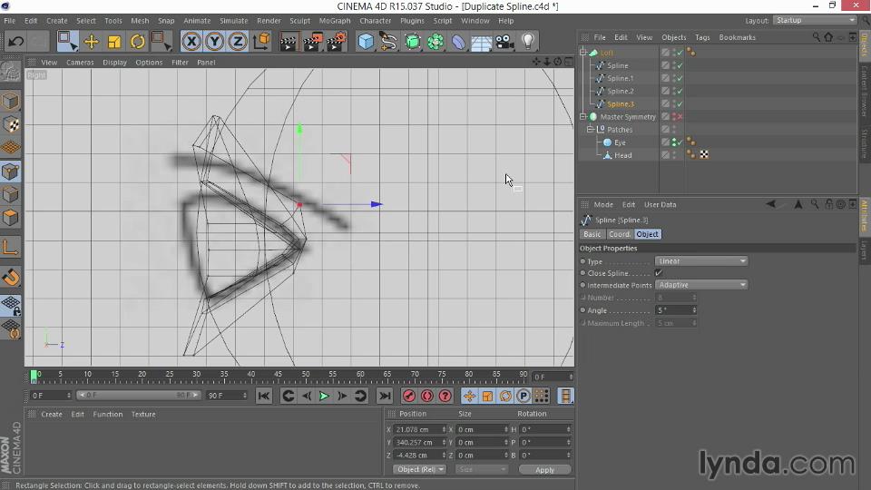Screen dimensions: 871x490
Task: Click frame 50 on timeline ruler
Action: click(x=306, y=375)
